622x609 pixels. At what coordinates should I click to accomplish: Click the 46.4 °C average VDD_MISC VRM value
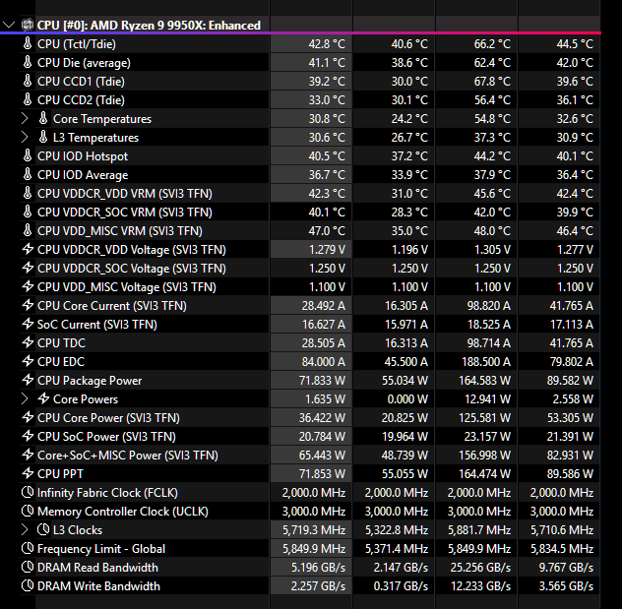click(x=575, y=231)
